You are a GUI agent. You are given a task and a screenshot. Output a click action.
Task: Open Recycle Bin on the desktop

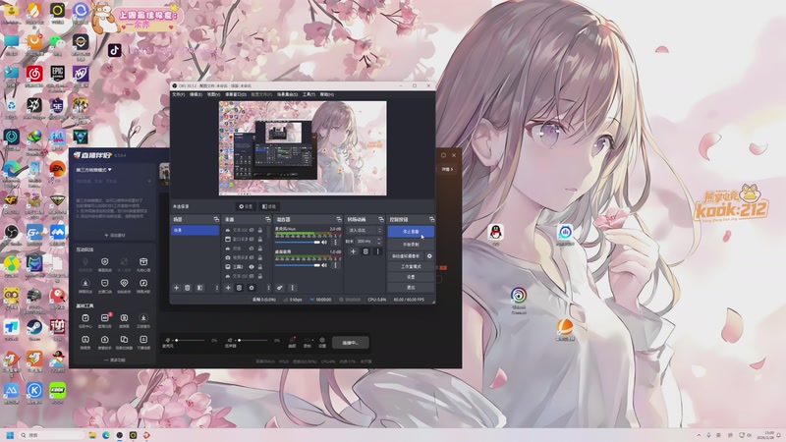(x=12, y=106)
